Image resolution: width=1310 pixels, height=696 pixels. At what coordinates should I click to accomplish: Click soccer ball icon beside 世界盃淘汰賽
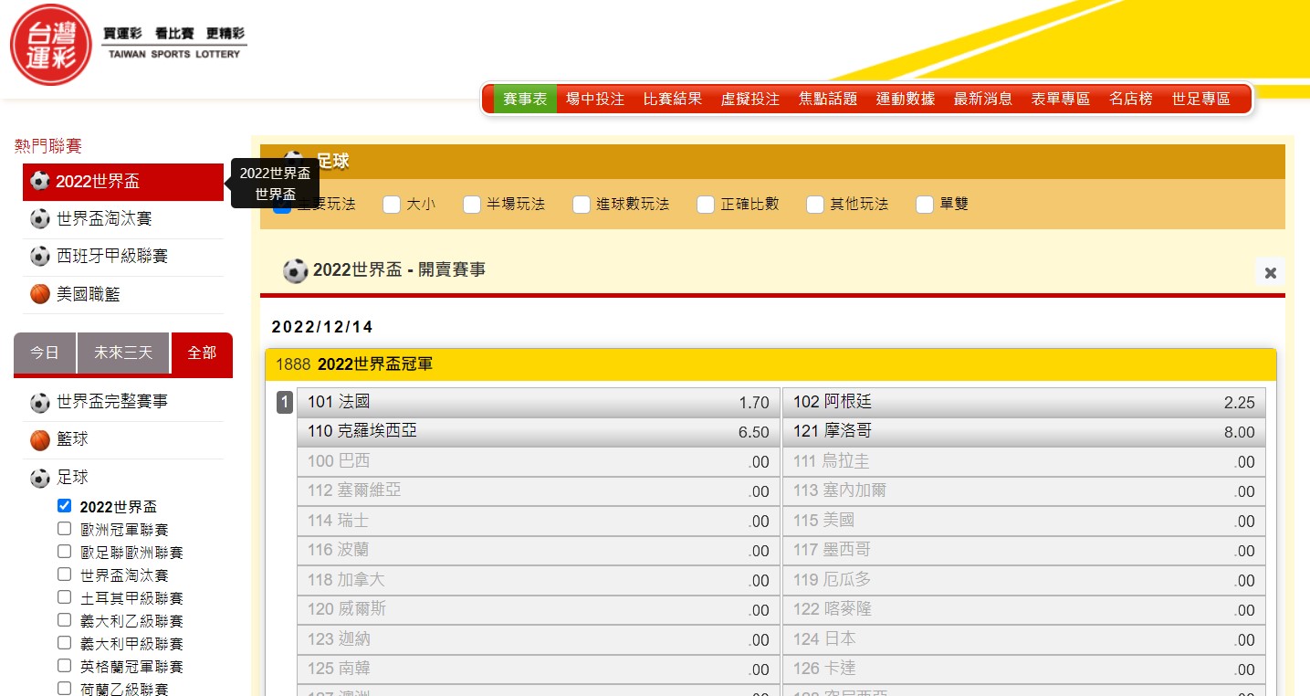coord(40,219)
